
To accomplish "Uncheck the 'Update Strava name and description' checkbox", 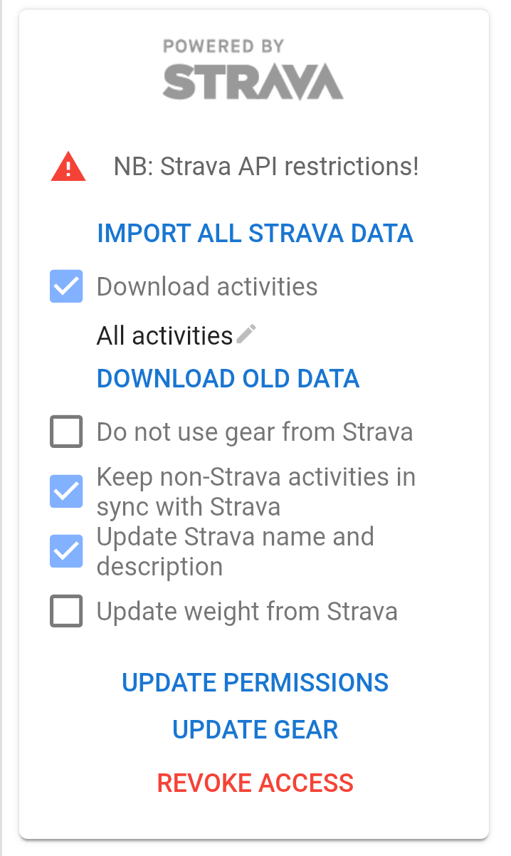I will pyautogui.click(x=66, y=551).
